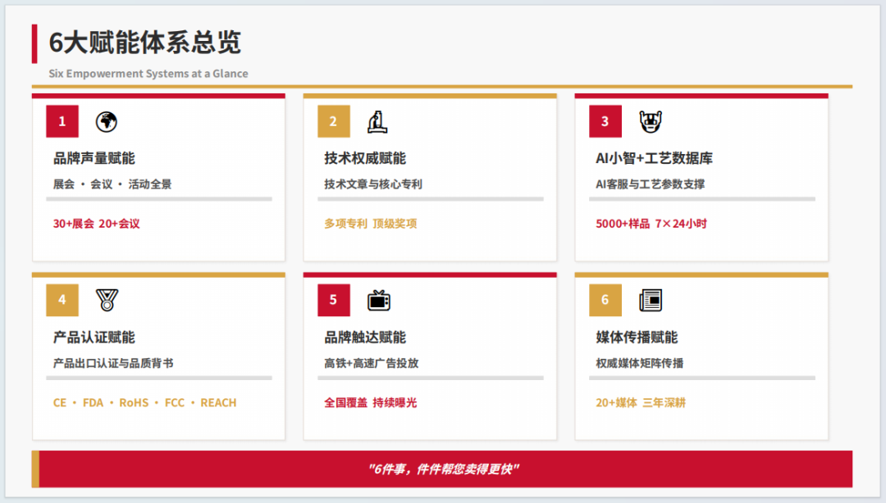Select the gold number 4 badge

click(62, 300)
